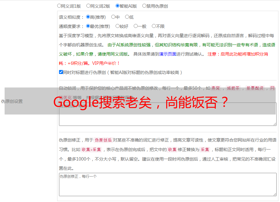Image resolution: width=280 pixels, height=202 pixels.
Task: Set 语义相似度 to 中
Action: click(x=113, y=17)
